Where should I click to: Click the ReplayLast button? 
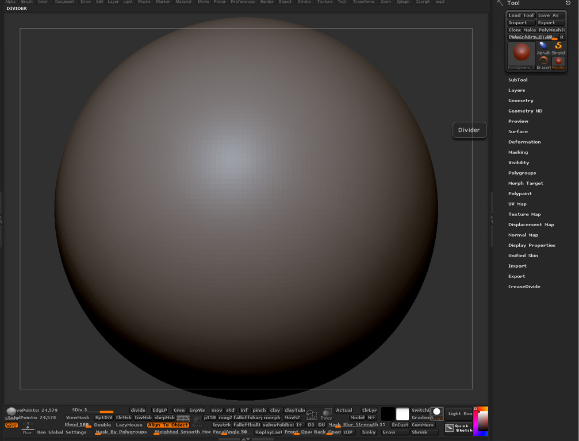[269, 432]
